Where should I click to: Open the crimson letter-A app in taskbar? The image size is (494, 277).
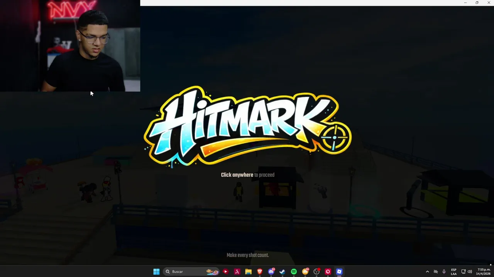237,272
